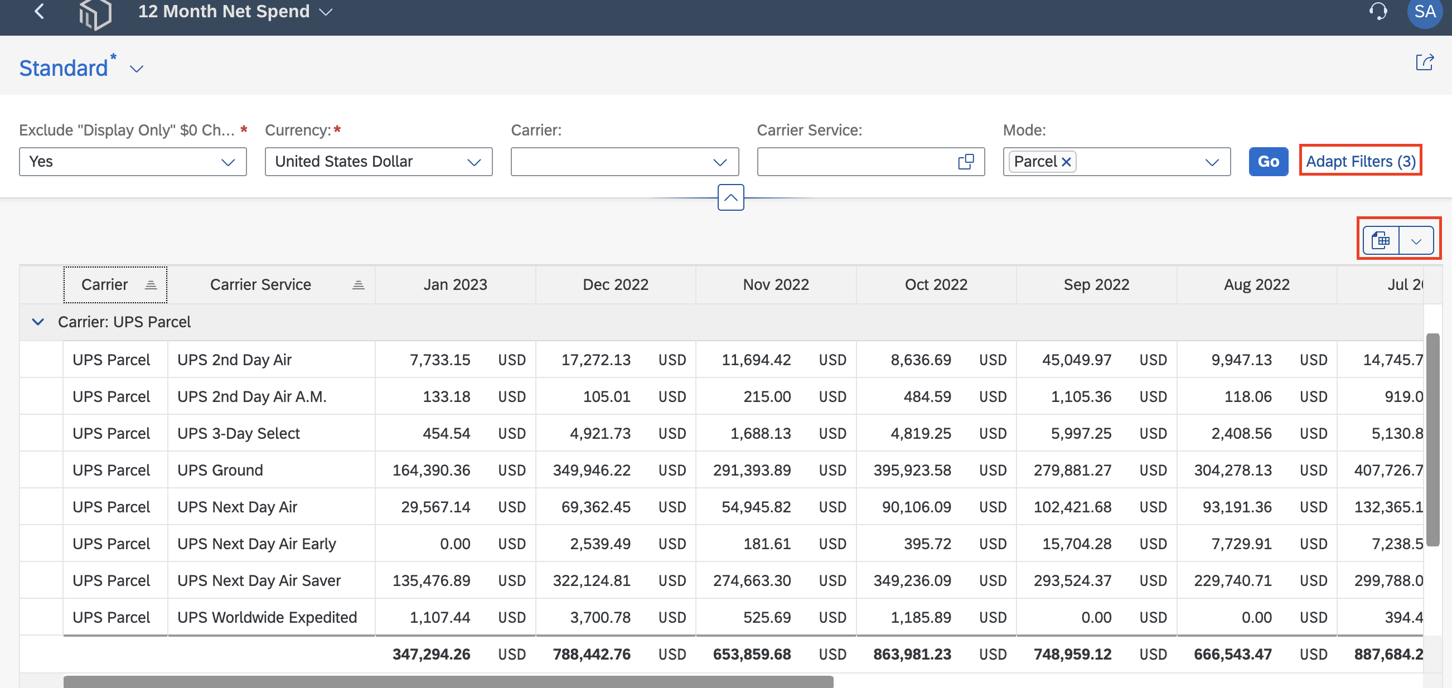
Task: Click the back navigation arrow
Action: (40, 11)
